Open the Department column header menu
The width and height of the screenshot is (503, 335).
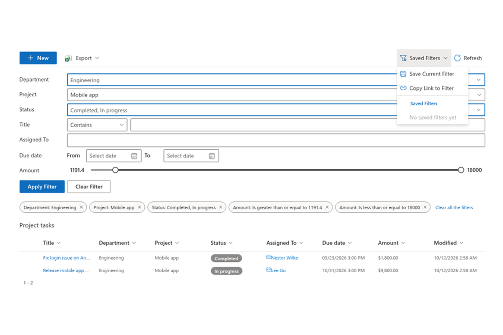pyautogui.click(x=117, y=243)
